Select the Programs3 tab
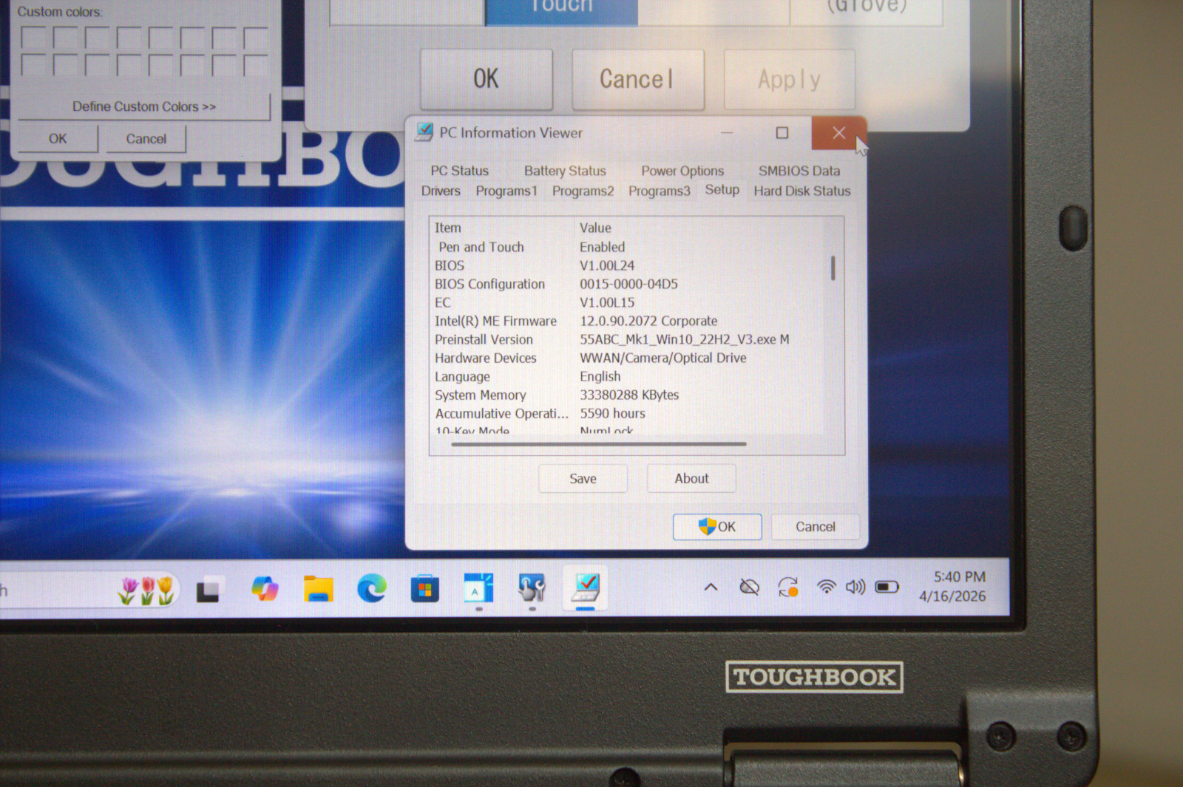Image resolution: width=1183 pixels, height=787 pixels. coord(659,191)
